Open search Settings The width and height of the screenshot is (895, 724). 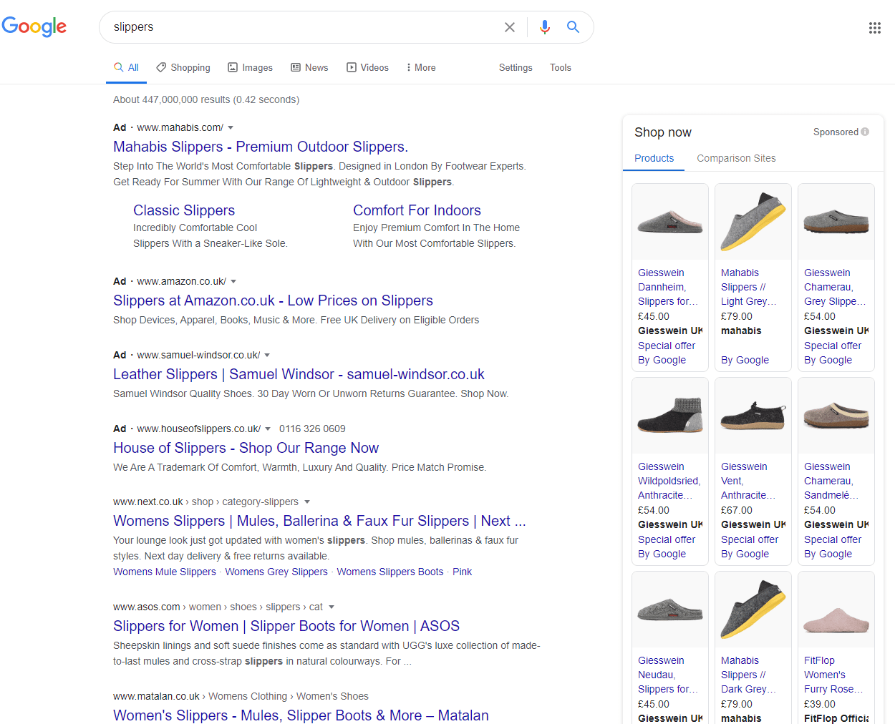coord(516,67)
